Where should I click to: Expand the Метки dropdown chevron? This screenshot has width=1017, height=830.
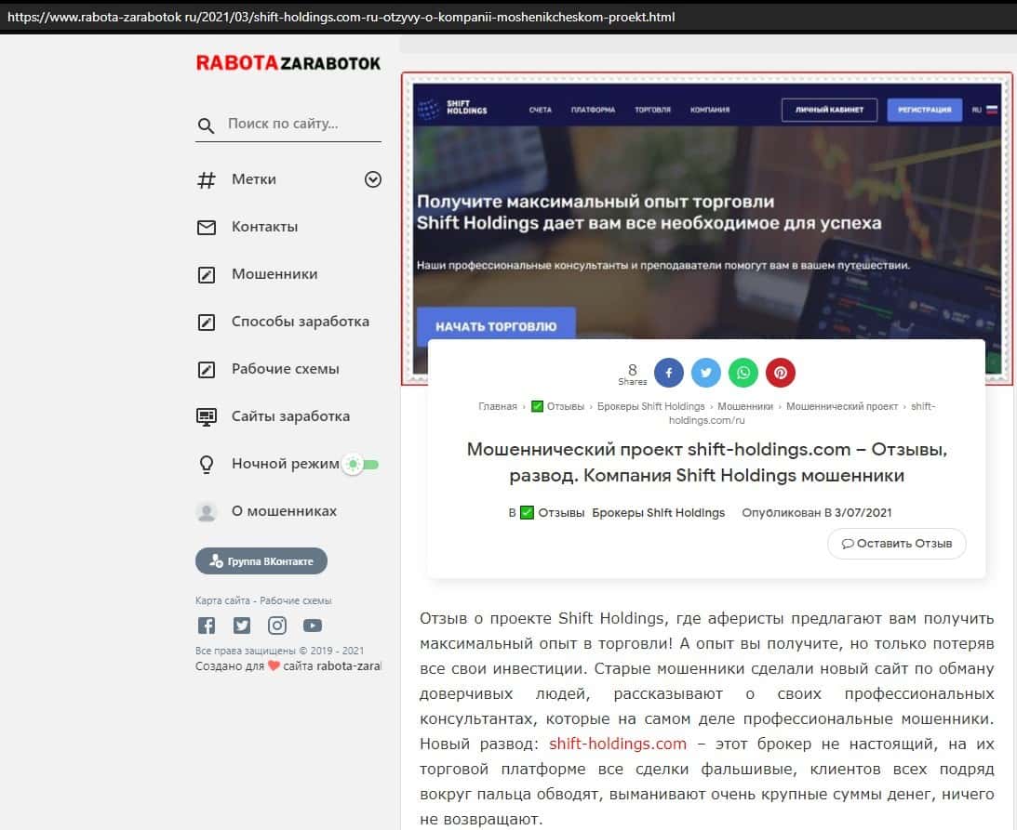(373, 179)
